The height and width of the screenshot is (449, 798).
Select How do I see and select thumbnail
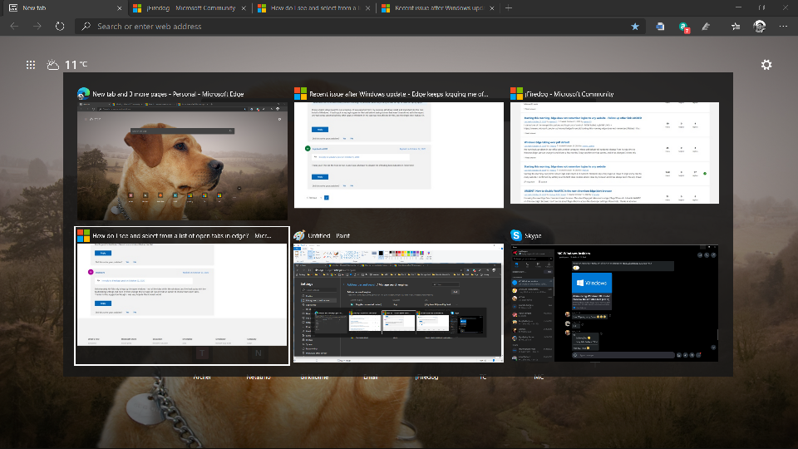click(182, 296)
